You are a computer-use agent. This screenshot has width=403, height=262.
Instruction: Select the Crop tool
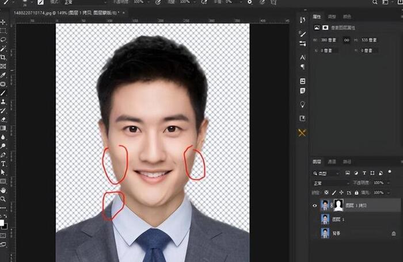(x=3, y=57)
